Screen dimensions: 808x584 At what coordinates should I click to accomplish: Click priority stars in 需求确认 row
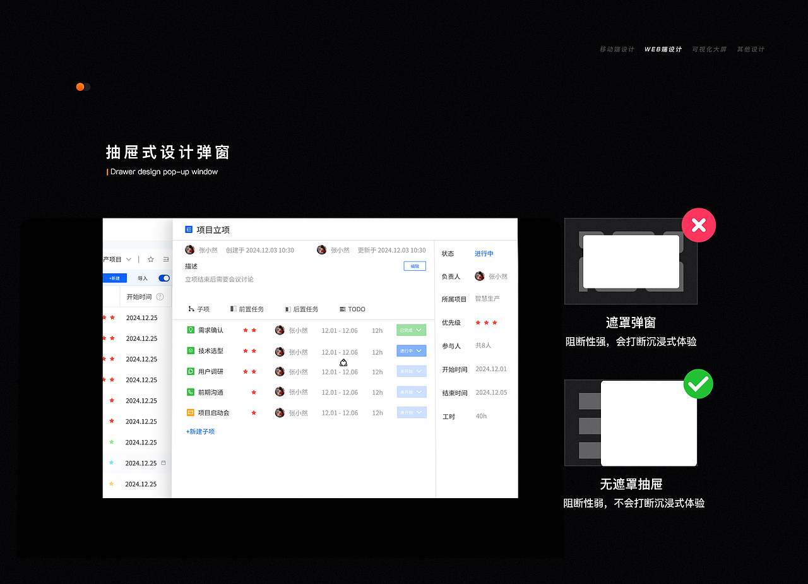click(x=250, y=330)
